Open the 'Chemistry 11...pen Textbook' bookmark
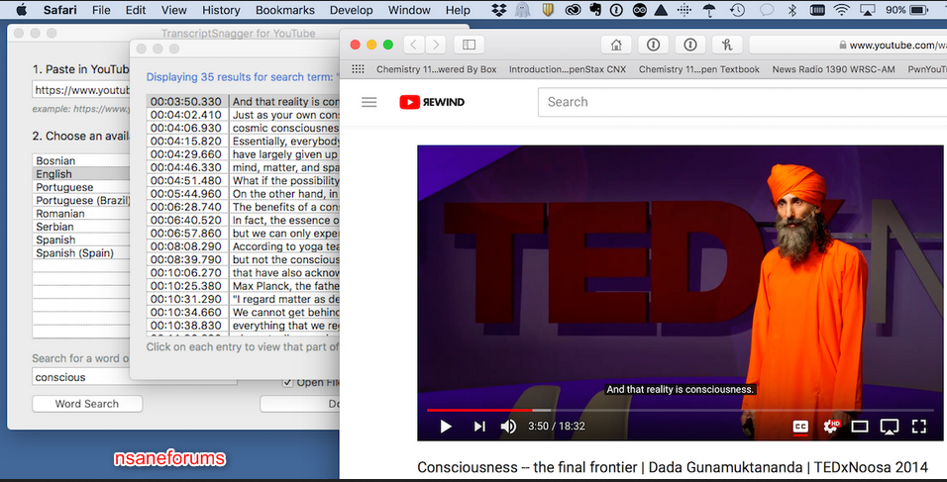Viewport: 947px width, 482px height. [x=698, y=69]
